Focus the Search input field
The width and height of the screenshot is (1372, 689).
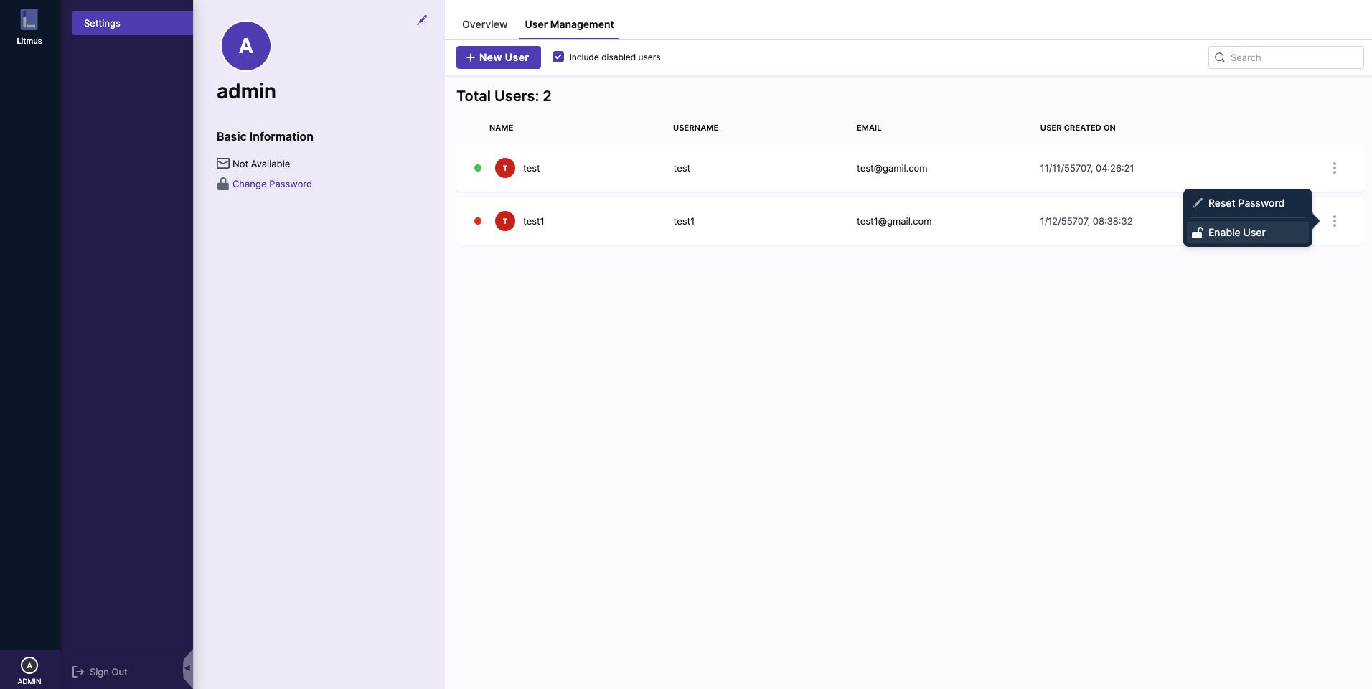(1293, 57)
